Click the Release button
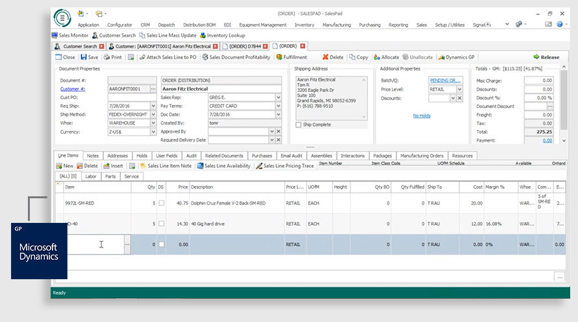 pos(546,57)
